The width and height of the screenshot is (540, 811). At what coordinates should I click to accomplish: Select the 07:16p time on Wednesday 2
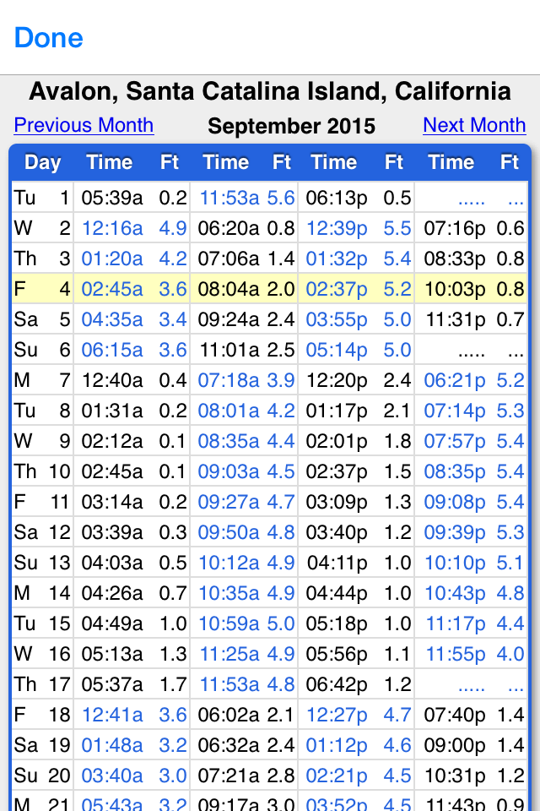[x=455, y=228]
